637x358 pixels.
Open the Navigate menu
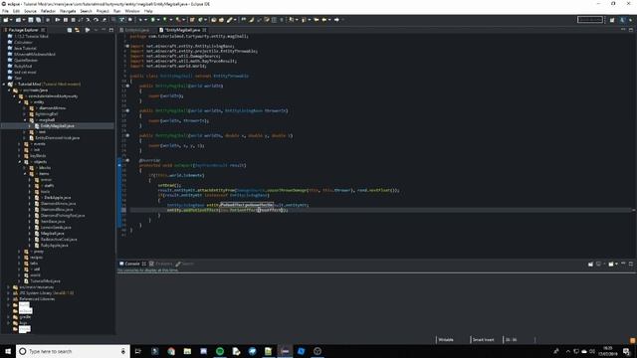(68, 11)
